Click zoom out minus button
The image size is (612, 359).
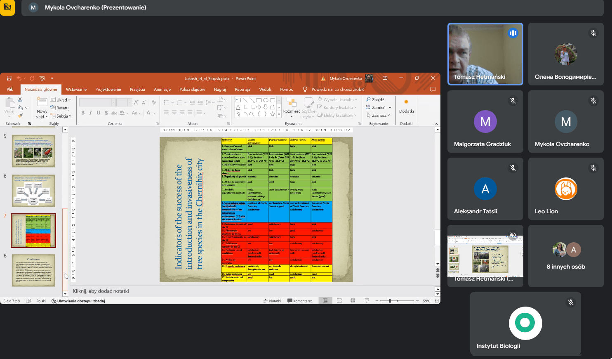tap(377, 301)
